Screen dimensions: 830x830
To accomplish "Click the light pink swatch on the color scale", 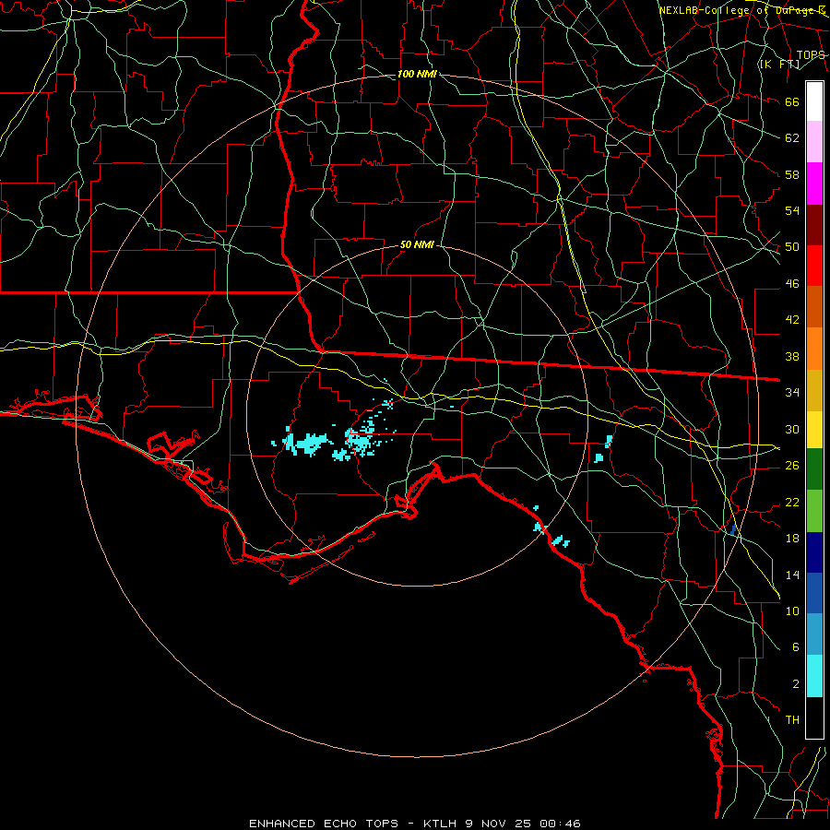I will coord(814,142).
